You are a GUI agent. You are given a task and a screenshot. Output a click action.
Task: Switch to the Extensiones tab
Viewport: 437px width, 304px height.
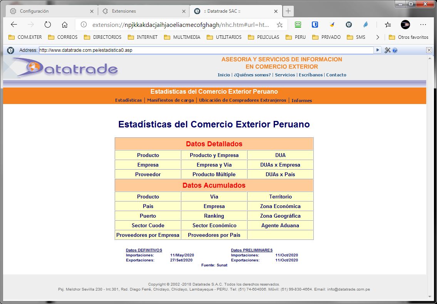144,11
